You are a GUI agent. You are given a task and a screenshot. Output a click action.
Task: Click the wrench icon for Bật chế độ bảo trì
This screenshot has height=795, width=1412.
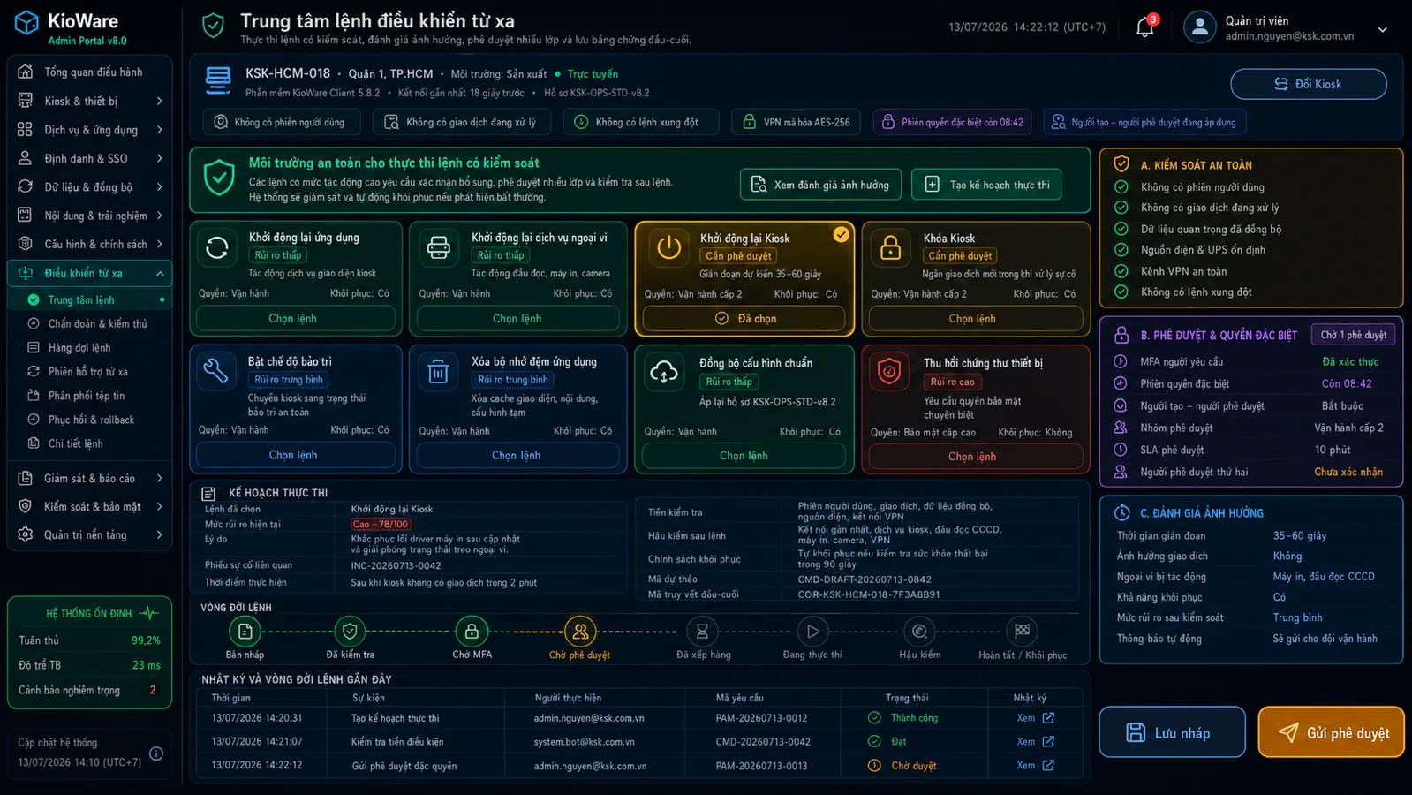click(x=216, y=371)
